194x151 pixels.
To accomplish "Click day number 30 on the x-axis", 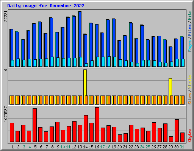I will (x=176, y=147).
